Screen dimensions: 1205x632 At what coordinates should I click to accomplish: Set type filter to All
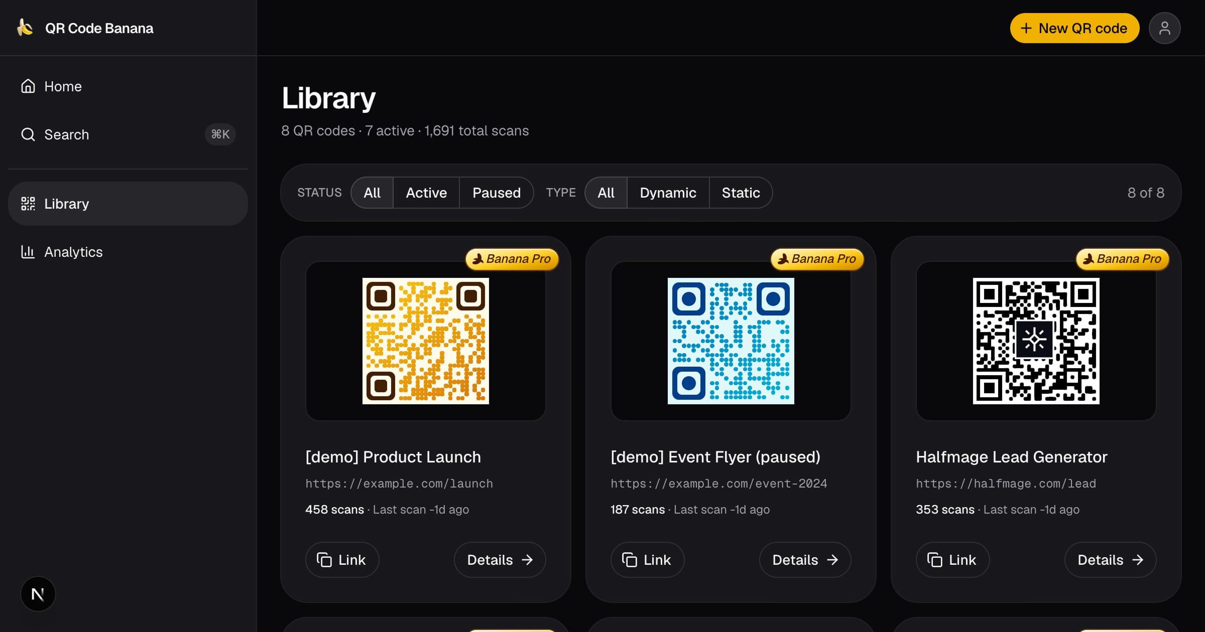(x=606, y=193)
